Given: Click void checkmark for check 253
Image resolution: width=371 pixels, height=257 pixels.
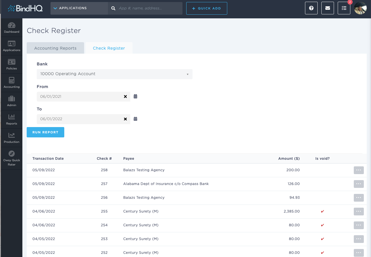Looking at the screenshot, I should pos(323,239).
